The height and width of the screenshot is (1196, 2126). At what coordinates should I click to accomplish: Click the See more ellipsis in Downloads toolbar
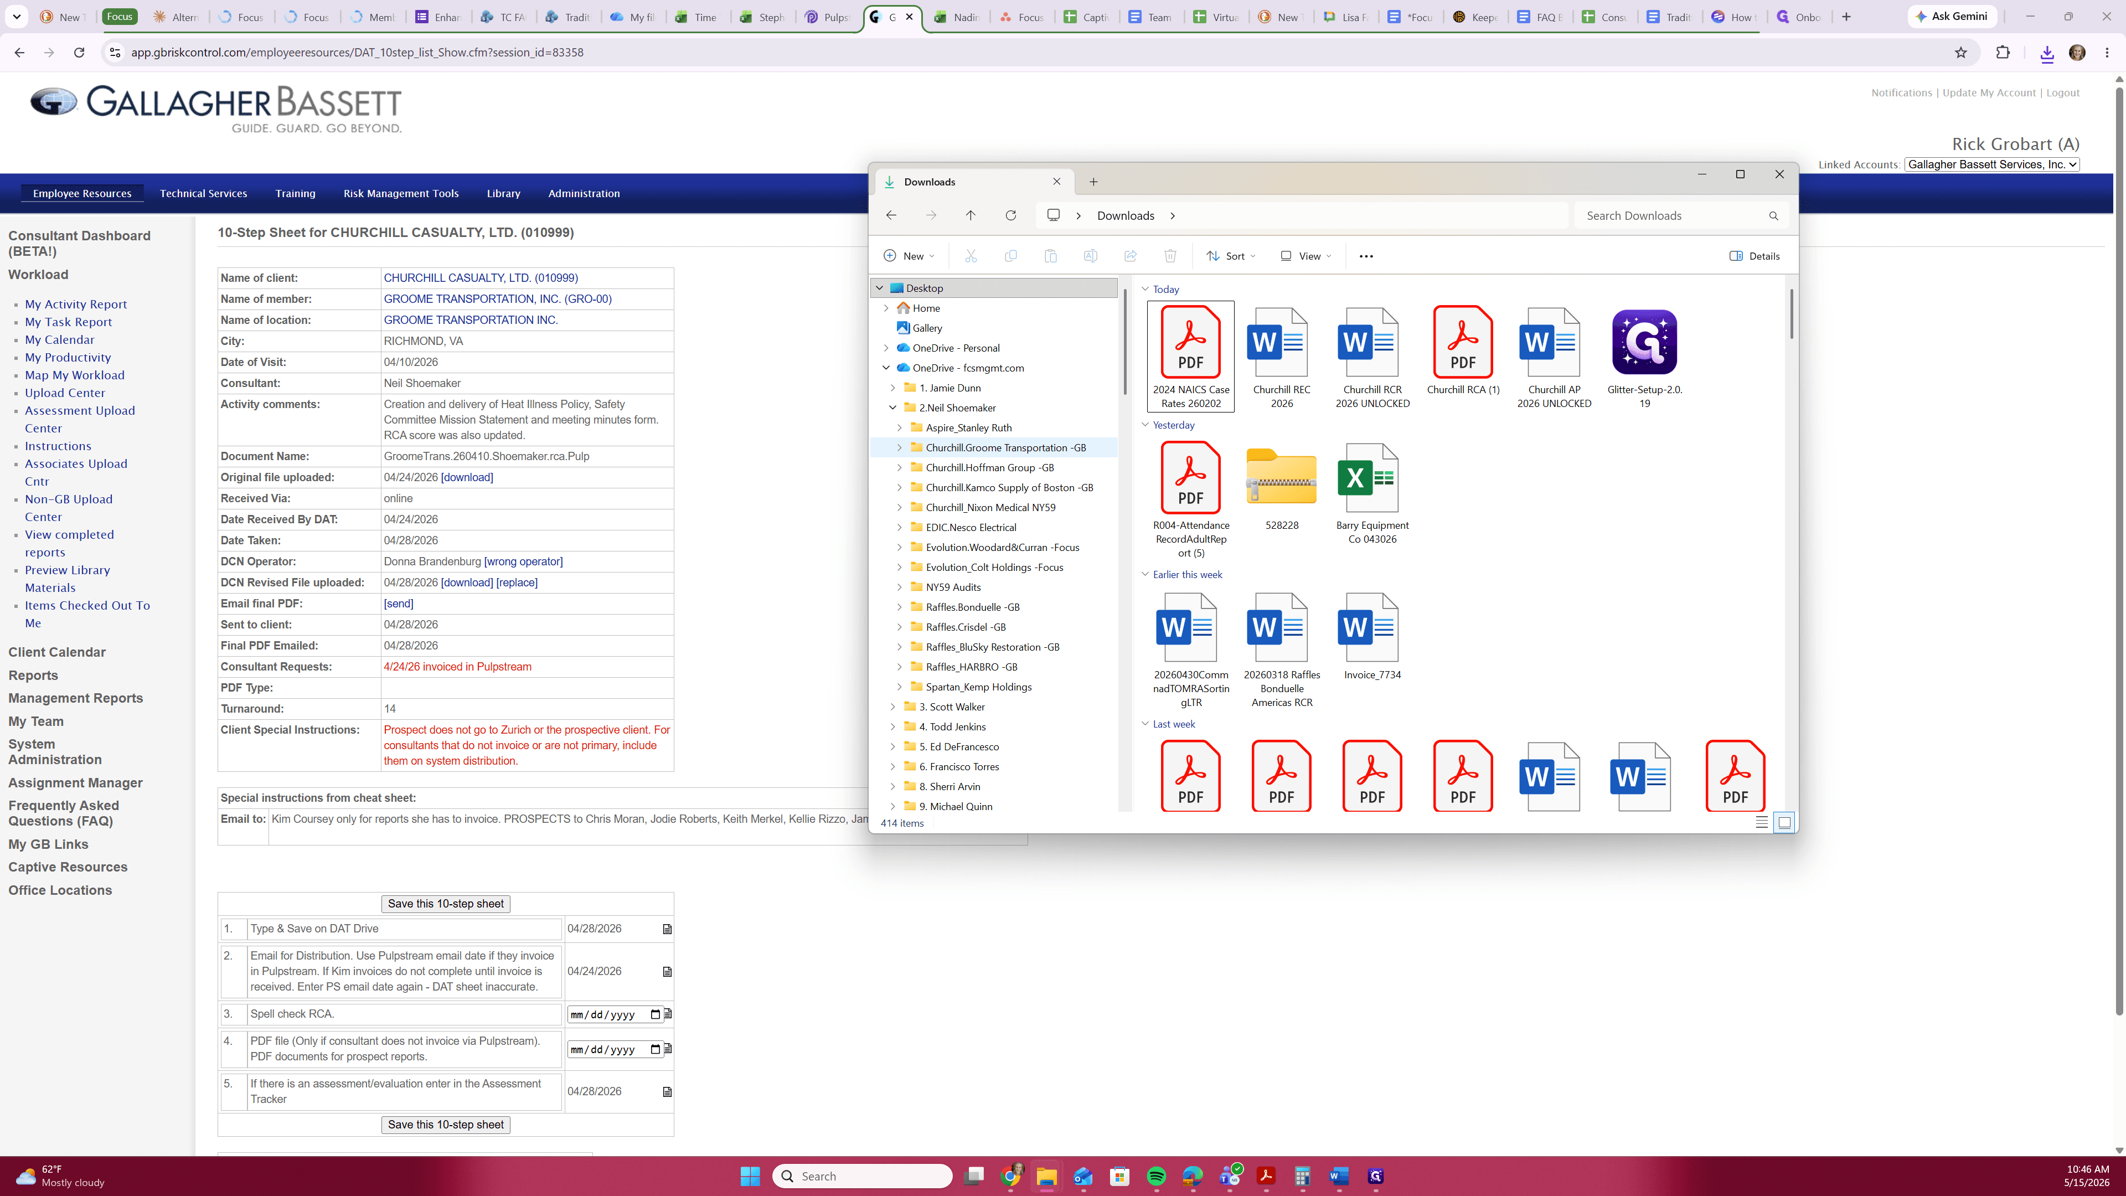pos(1366,256)
